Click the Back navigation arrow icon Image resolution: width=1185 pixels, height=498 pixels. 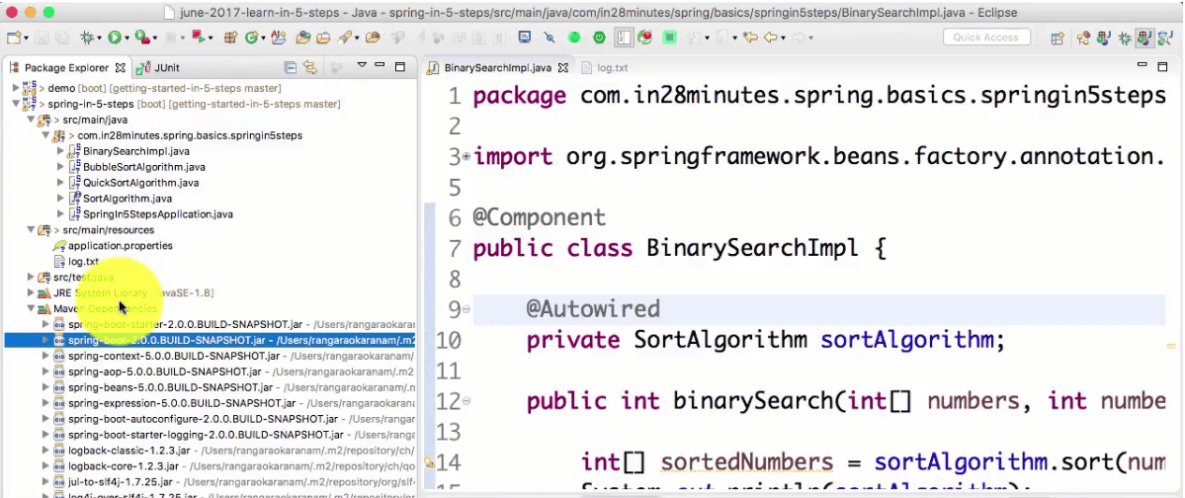click(771, 37)
